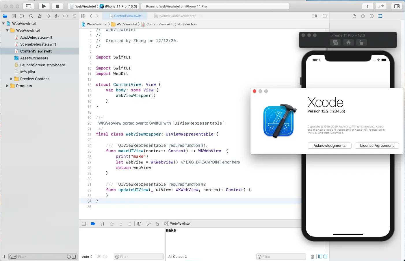Switch to the Source Control navigator
This screenshot has height=261, width=405.
click(x=14, y=16)
